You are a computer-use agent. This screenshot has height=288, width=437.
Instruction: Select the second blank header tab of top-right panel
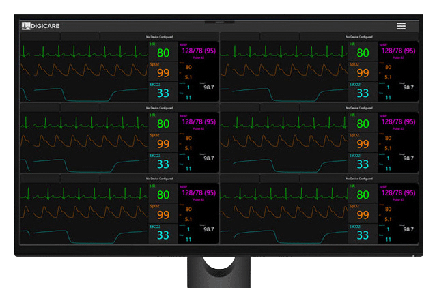(280, 37)
